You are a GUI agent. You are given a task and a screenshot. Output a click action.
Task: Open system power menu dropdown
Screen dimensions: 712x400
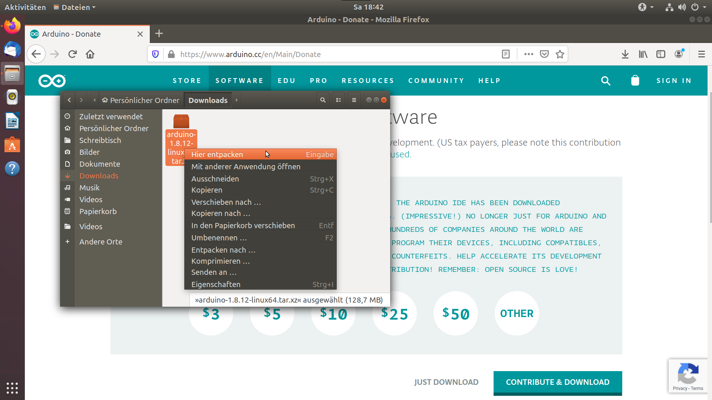(699, 7)
